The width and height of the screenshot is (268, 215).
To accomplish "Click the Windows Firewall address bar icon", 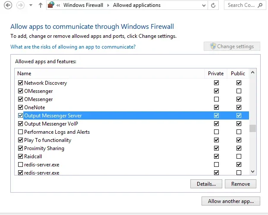I will [51, 5].
